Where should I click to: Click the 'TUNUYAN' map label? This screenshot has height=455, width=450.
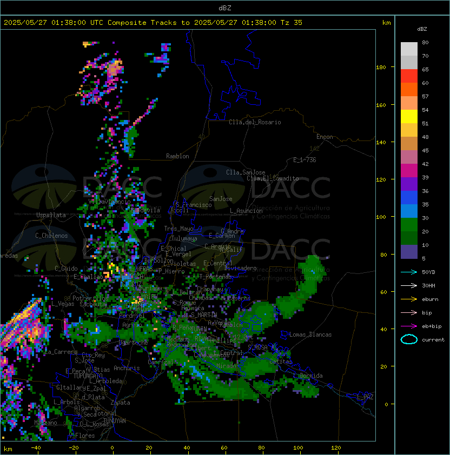pyautogui.click(x=115, y=421)
